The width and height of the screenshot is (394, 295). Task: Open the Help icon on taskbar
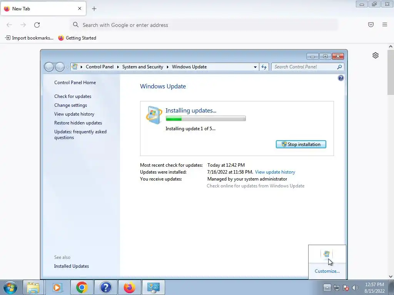point(105,287)
